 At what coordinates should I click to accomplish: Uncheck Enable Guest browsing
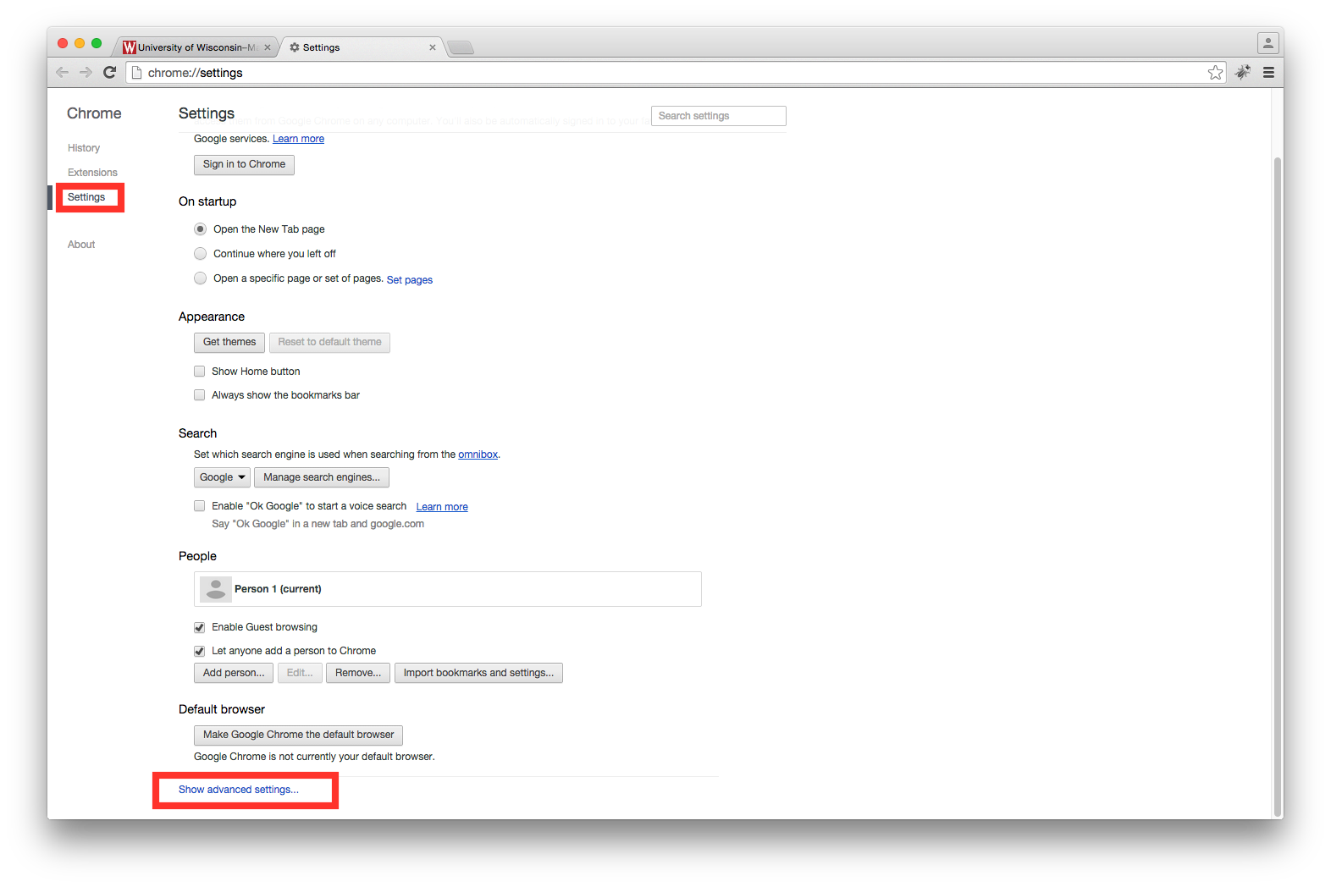click(x=200, y=627)
